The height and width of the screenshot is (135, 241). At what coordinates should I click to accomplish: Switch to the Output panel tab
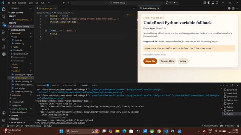point(56,85)
